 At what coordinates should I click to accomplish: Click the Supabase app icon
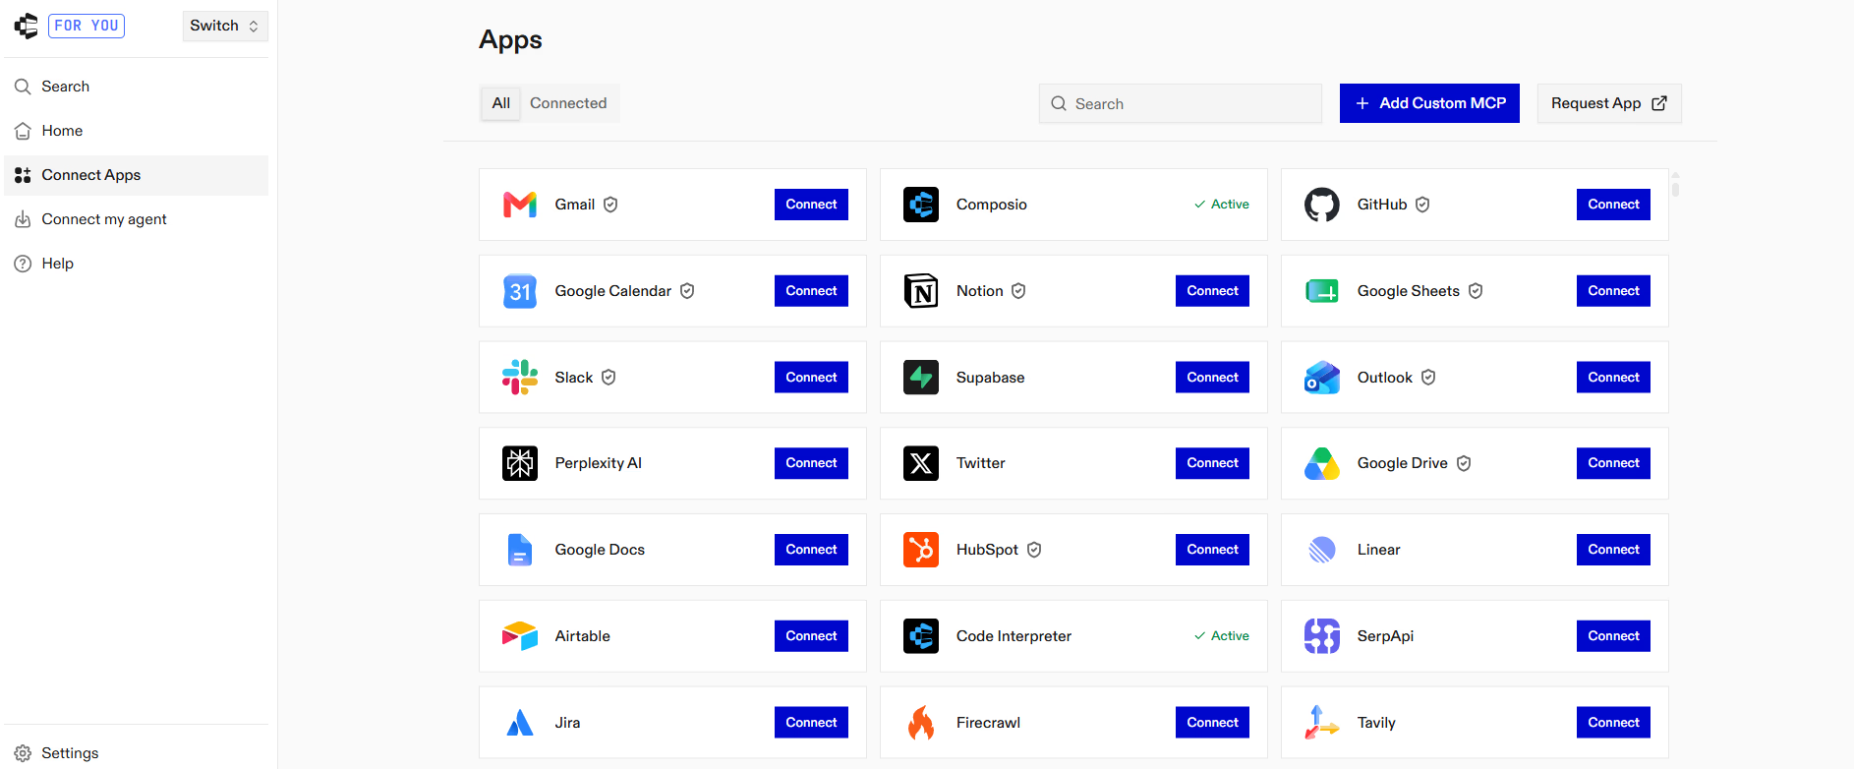921,378
